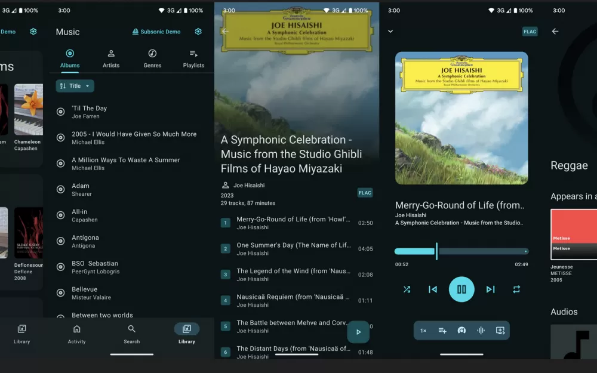Pause the current track
Screen dimensions: 597x373
[461, 289]
